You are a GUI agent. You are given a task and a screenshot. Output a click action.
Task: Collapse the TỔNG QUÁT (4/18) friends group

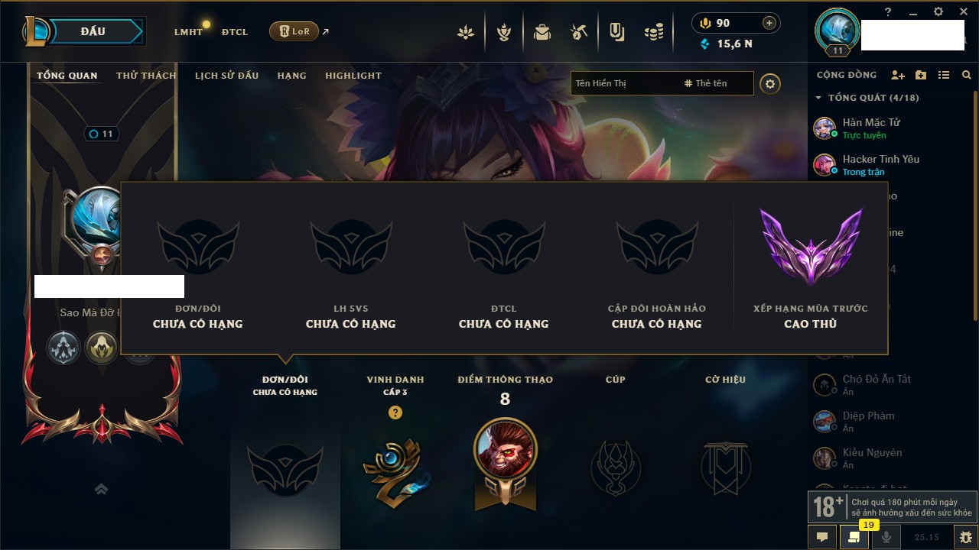867,98
